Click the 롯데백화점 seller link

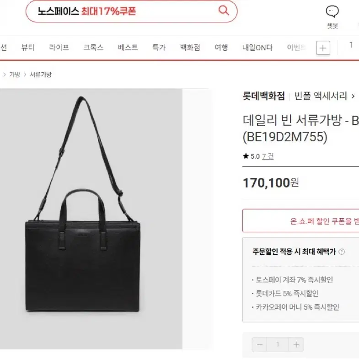(x=263, y=96)
